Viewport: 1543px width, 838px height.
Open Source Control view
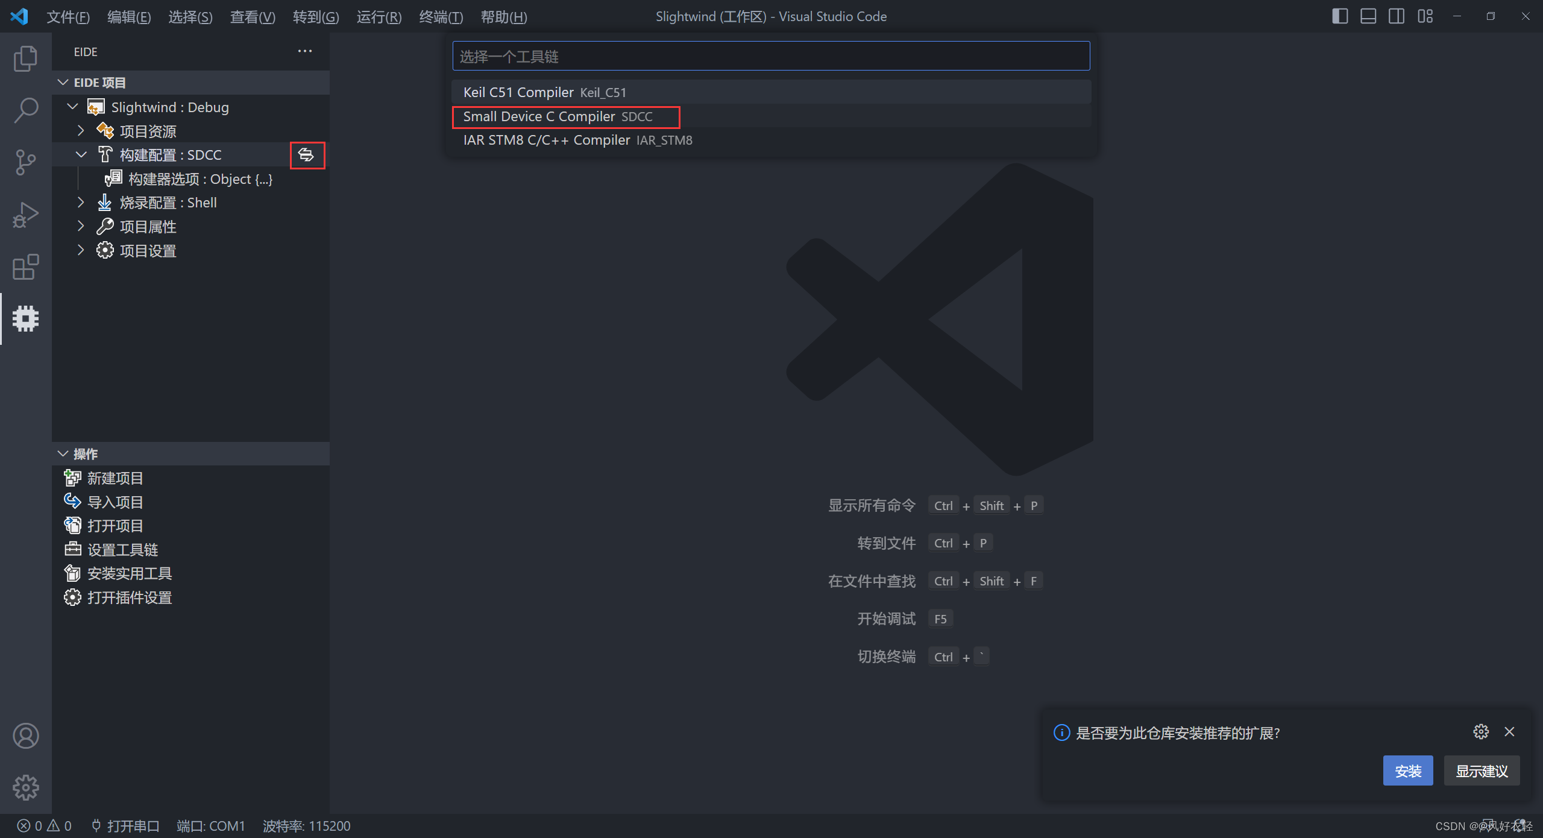tap(25, 163)
